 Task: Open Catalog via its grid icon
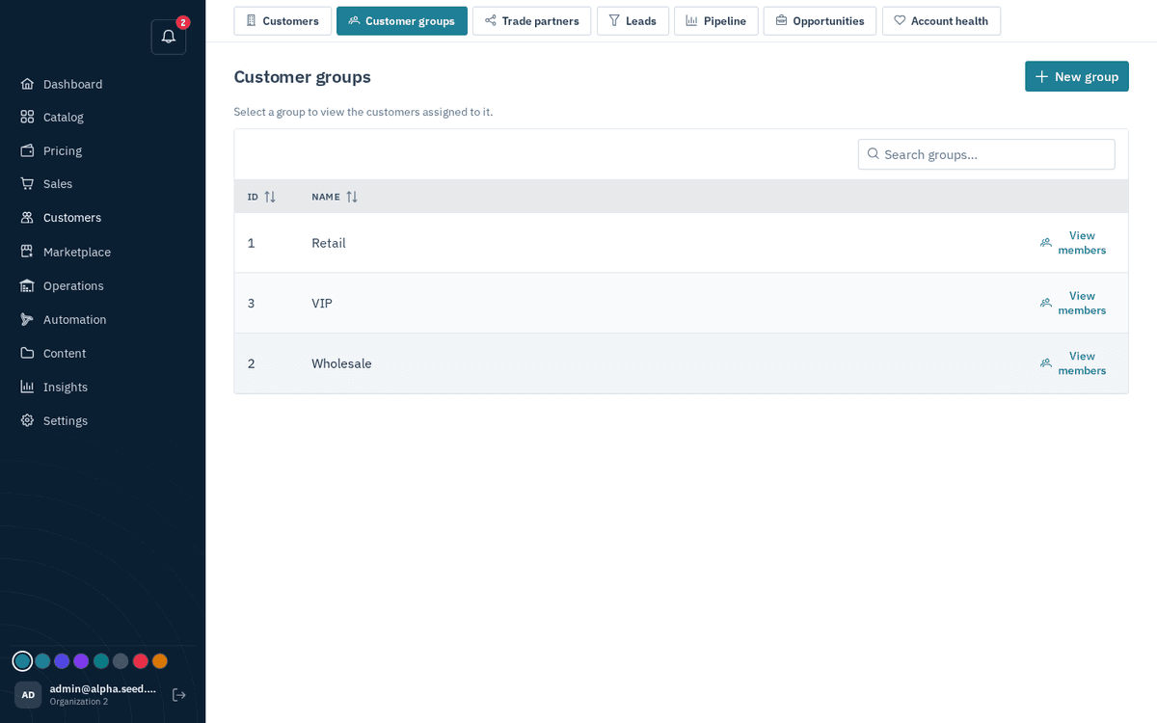(27, 117)
